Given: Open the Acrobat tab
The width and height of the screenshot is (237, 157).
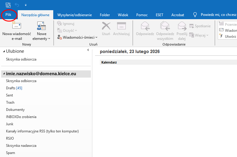Looking at the screenshot, I should click(177, 15).
